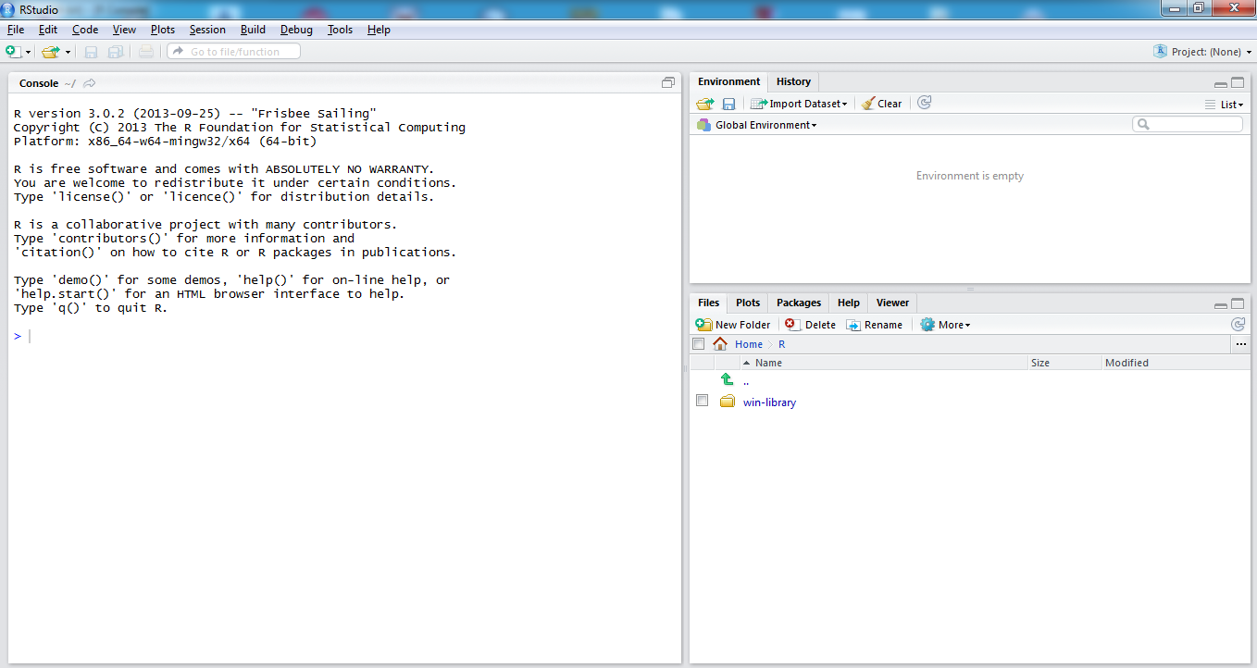Click the console view working directory arrow
Image resolution: width=1257 pixels, height=668 pixels.
[90, 83]
